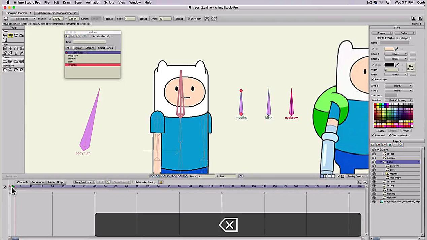Toggle Show path checkbox
This screenshot has width=427, height=240.
pos(189,19)
